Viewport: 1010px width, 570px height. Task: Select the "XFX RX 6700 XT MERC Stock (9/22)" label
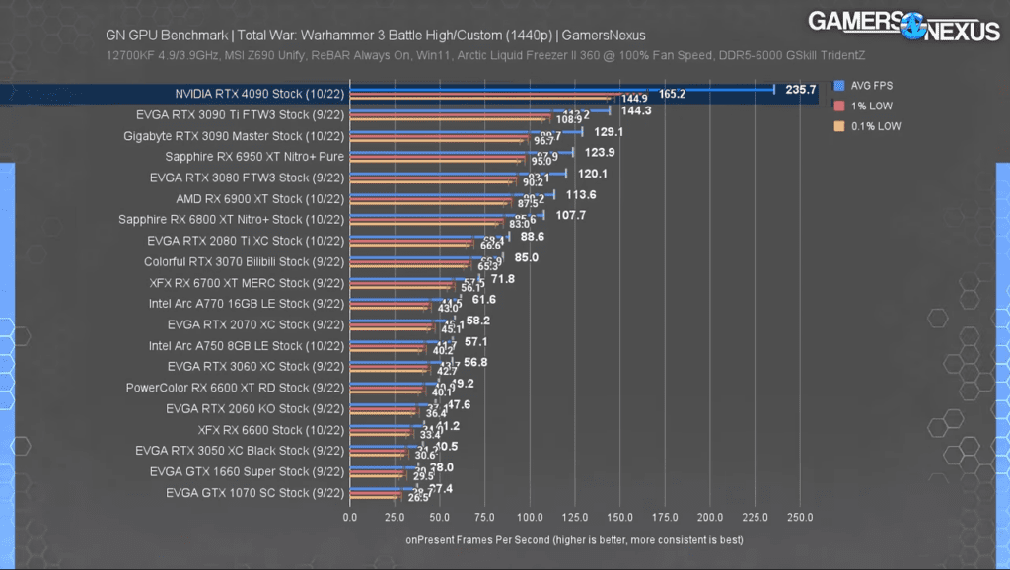pos(248,283)
